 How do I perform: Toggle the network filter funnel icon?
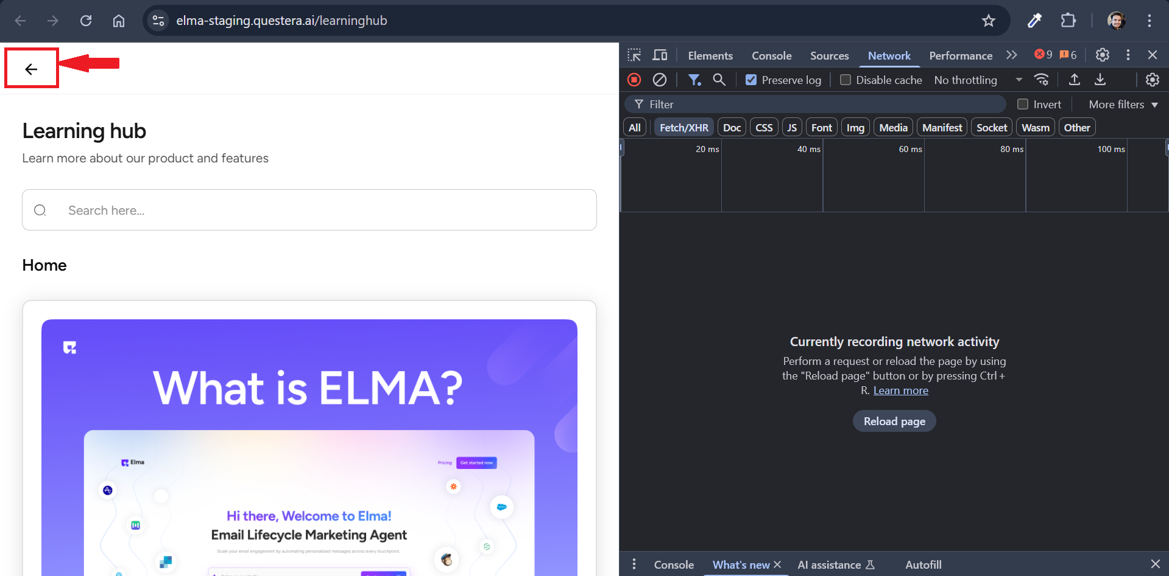point(694,80)
